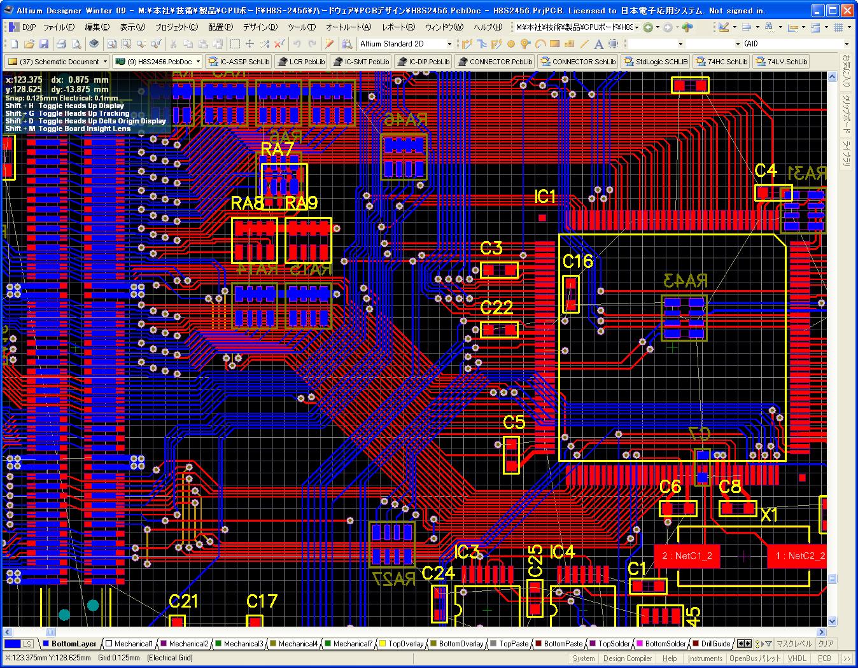
Task: Select the rectangular area selection tool
Action: point(235,44)
